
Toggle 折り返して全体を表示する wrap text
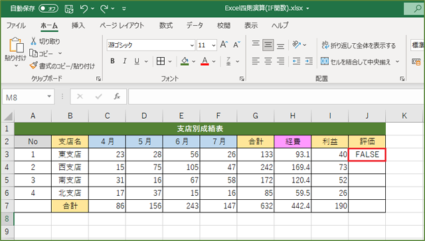click(359, 45)
